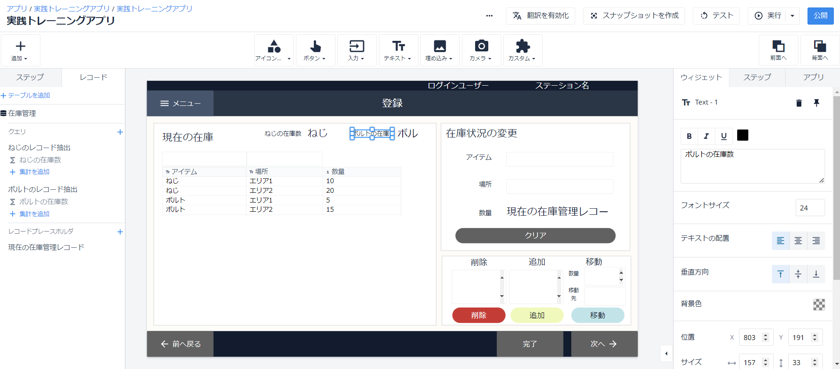Click 集計を追加 under ねじの在庫数
The image size is (840, 369).
[x=30, y=172]
